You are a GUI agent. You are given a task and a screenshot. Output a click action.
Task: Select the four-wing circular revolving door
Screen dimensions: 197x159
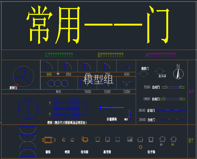point(28,109)
